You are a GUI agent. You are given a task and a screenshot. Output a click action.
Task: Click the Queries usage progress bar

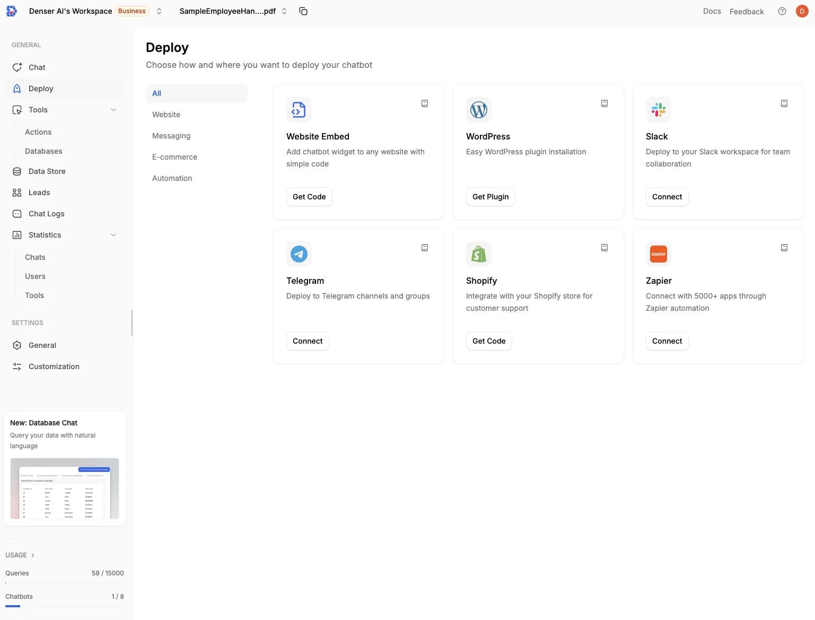[x=64, y=582]
